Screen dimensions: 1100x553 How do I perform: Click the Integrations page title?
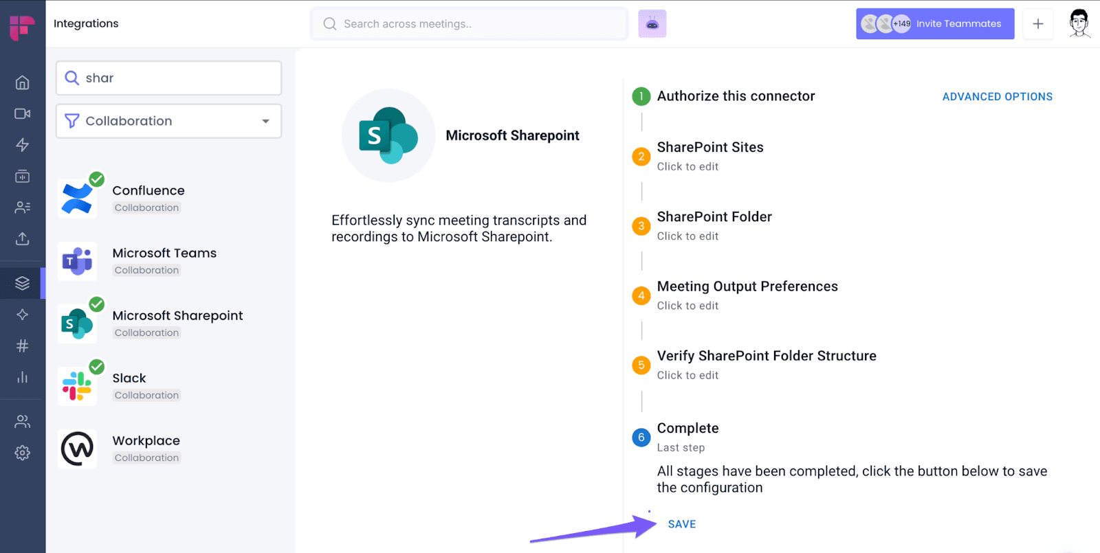[86, 23]
